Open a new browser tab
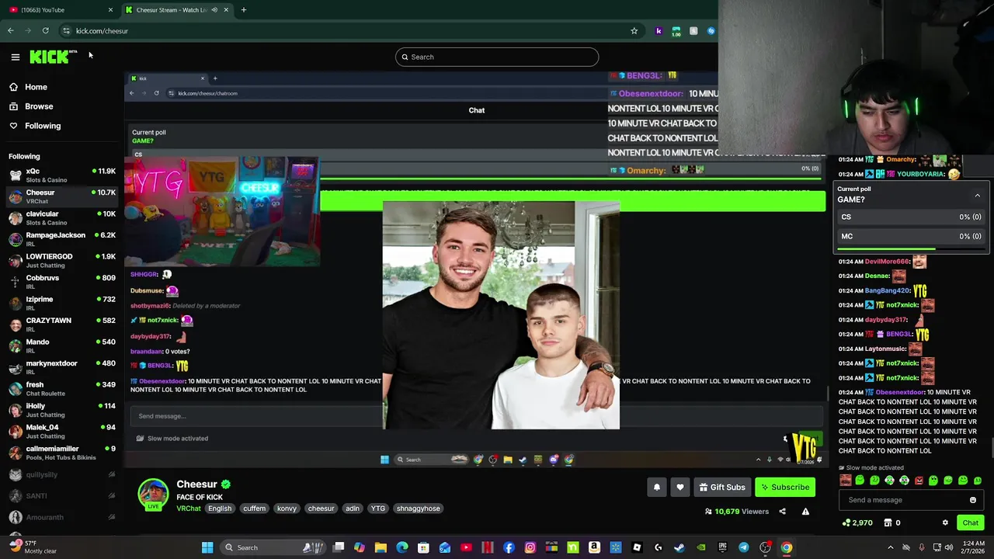 point(243,10)
